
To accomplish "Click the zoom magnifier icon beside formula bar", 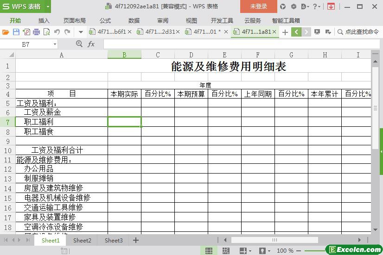I will [x=79, y=44].
